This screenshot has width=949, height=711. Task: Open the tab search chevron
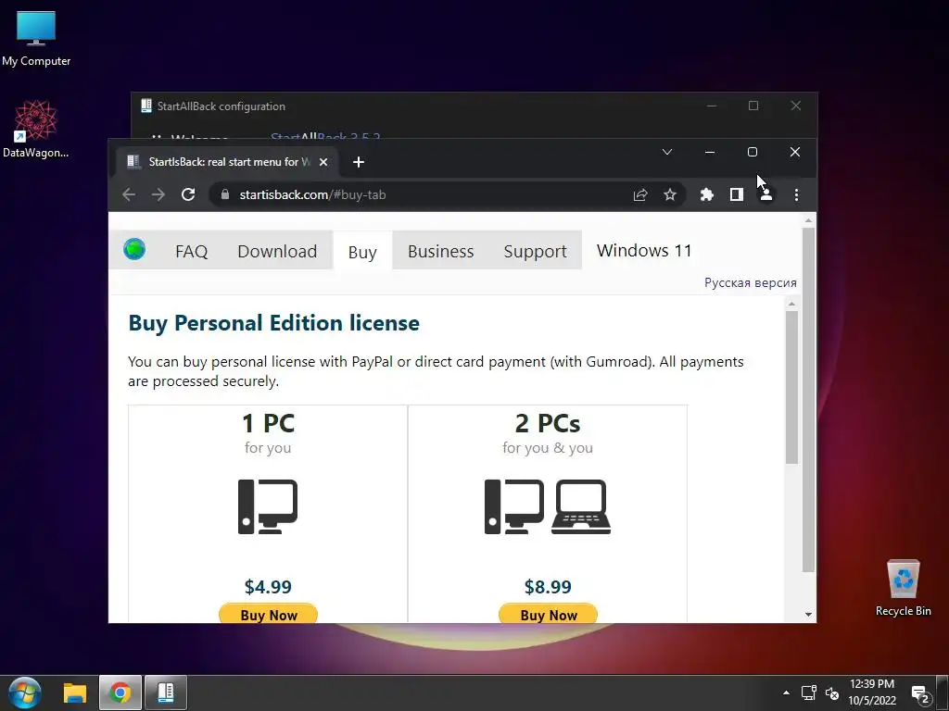point(667,152)
